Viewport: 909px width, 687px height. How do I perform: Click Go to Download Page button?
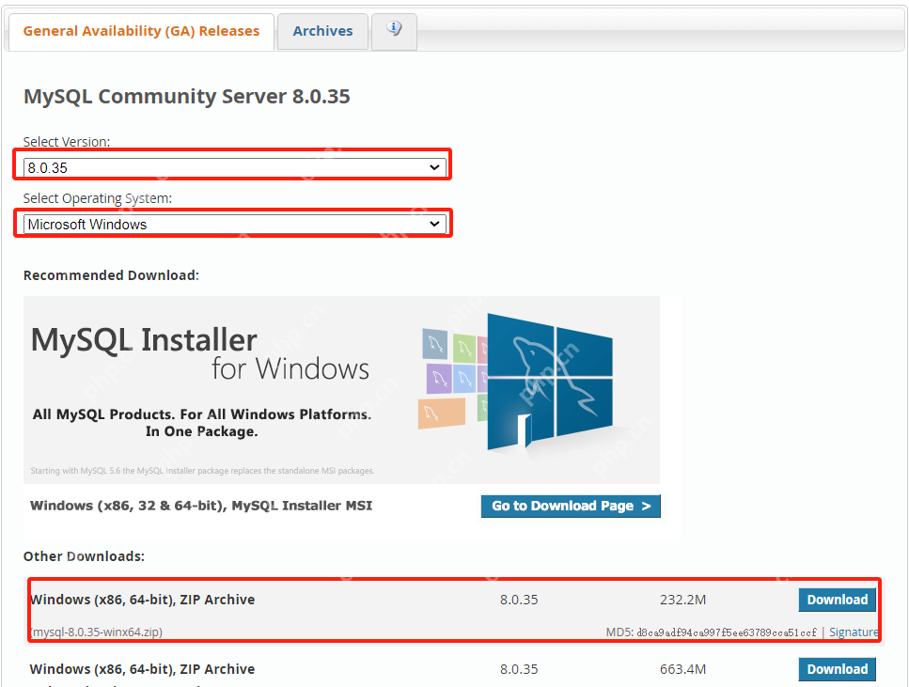point(571,506)
